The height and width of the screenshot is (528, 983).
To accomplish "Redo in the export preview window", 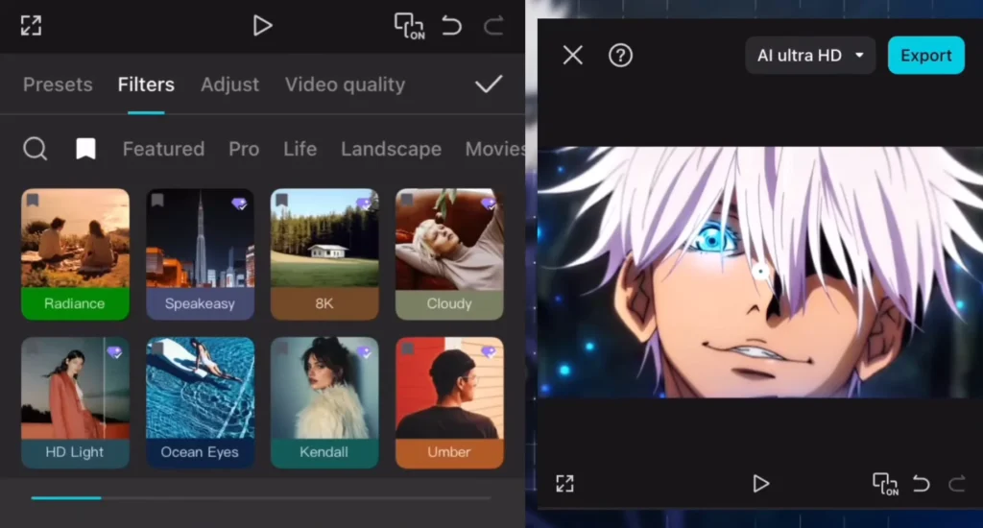I will click(x=957, y=484).
